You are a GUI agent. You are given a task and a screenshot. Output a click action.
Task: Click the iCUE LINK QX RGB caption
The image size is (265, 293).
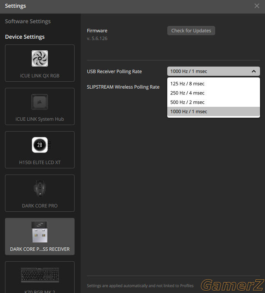click(40, 76)
